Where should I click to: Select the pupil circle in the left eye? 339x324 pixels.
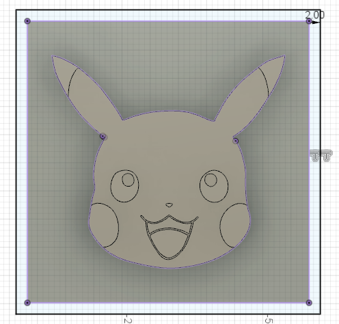[x=128, y=180]
